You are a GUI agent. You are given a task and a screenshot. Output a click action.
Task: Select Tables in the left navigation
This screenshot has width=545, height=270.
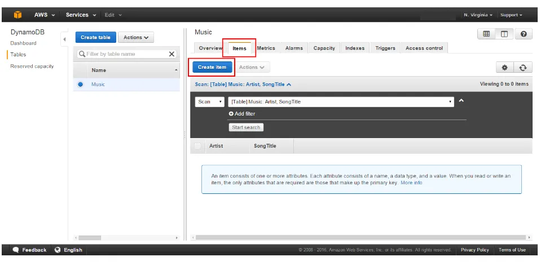[x=18, y=55]
